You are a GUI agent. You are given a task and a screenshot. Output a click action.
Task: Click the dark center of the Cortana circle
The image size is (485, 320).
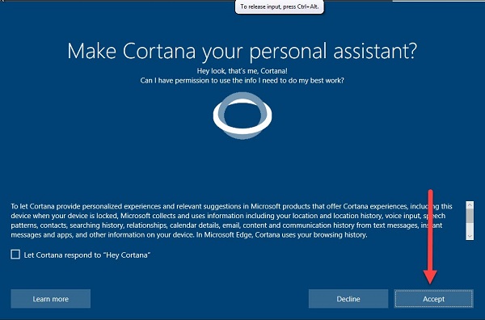[x=242, y=115]
